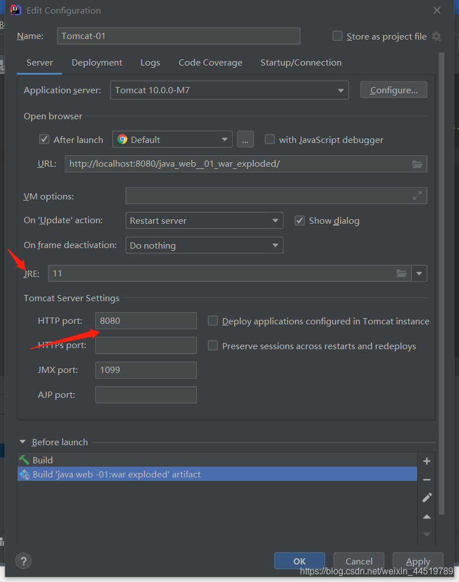Open the Logs tab
Viewport: 459px width, 582px height.
(150, 62)
